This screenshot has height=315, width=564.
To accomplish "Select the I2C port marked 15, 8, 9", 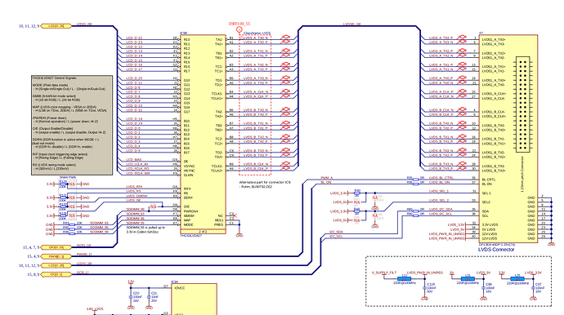I will [x=56, y=274].
